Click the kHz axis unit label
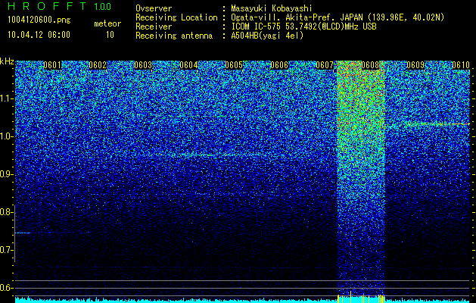476x303 pixels. [x=7, y=61]
